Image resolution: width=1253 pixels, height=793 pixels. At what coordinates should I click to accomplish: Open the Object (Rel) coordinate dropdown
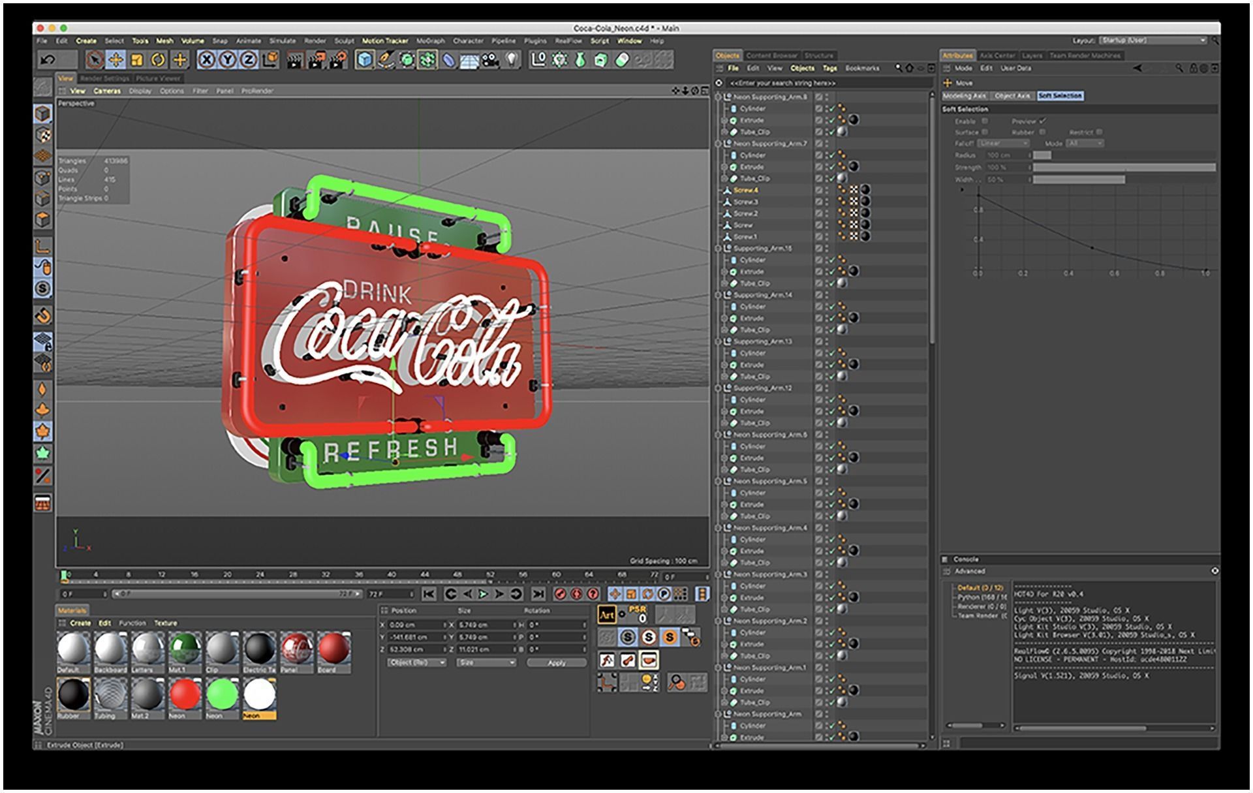point(416,662)
